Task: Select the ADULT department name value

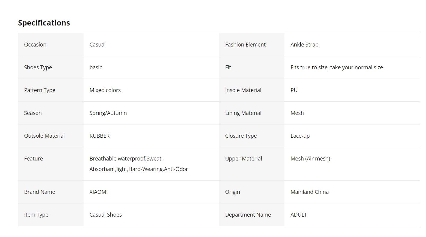Action: (299, 214)
